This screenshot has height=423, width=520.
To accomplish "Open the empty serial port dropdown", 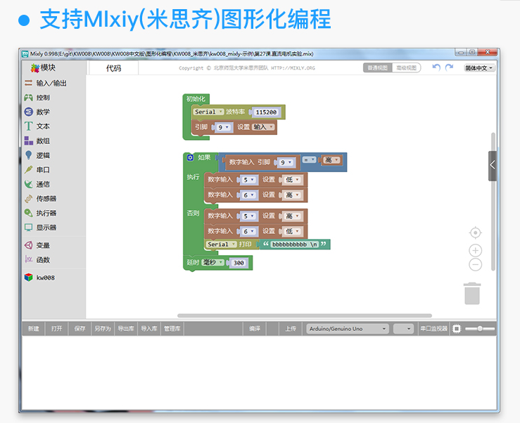I will (x=403, y=329).
